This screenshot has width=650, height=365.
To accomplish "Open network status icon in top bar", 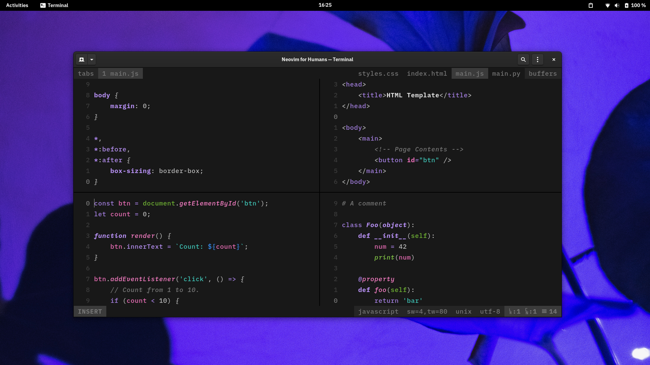I will [x=607, y=5].
